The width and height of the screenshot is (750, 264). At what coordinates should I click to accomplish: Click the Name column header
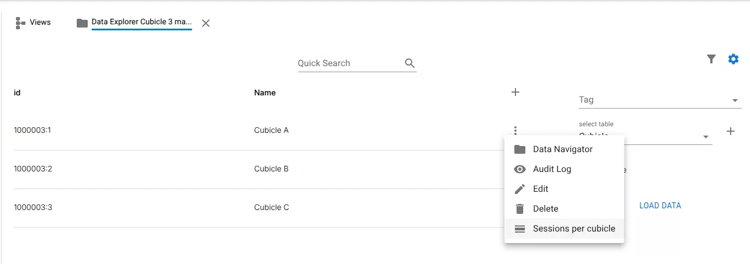coord(265,93)
